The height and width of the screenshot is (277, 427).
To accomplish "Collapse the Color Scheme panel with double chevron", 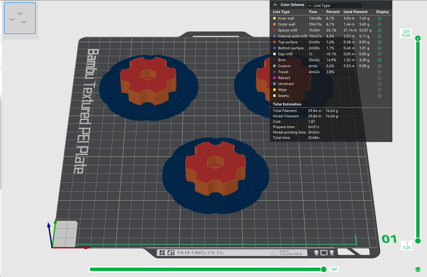I will tap(275, 5).
